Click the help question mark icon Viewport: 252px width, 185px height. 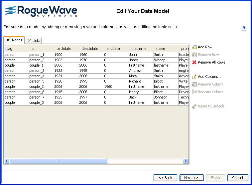244,29
